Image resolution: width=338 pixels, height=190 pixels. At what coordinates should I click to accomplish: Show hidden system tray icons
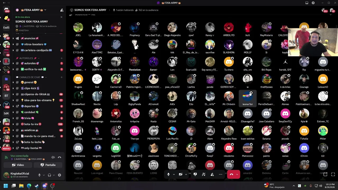pyautogui.click(x=294, y=186)
